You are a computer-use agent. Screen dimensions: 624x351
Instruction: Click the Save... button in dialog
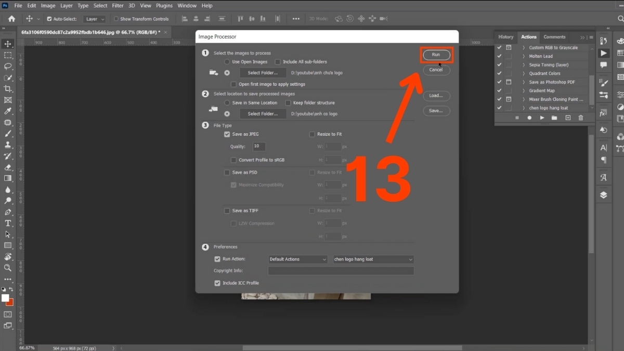tap(436, 111)
